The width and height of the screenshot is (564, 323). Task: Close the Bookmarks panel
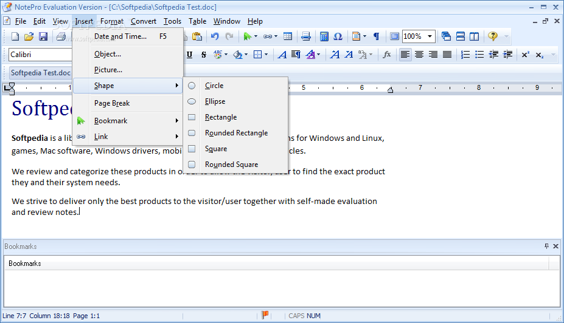point(555,246)
